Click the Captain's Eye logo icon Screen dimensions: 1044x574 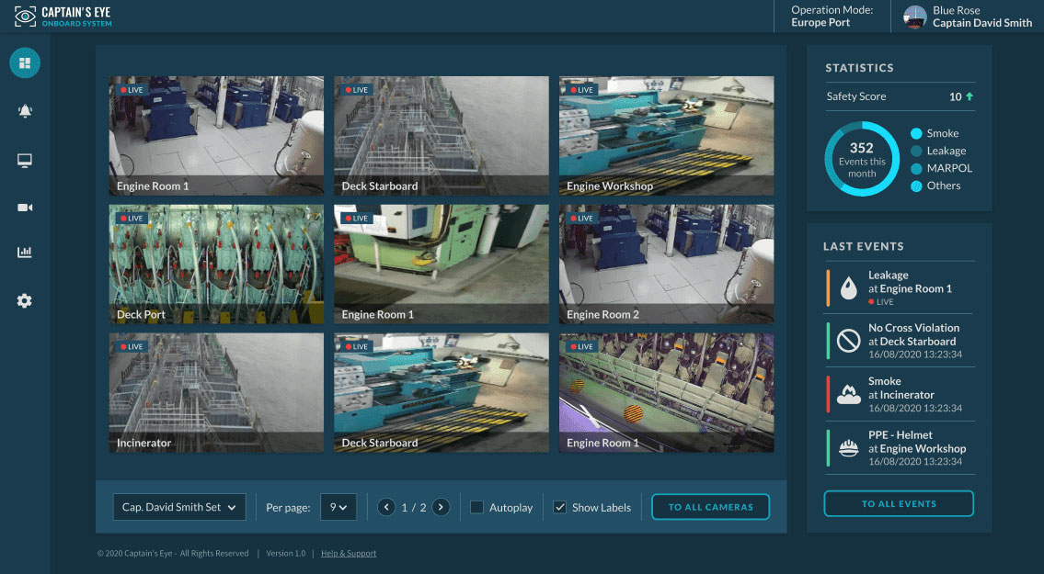pyautogui.click(x=25, y=17)
